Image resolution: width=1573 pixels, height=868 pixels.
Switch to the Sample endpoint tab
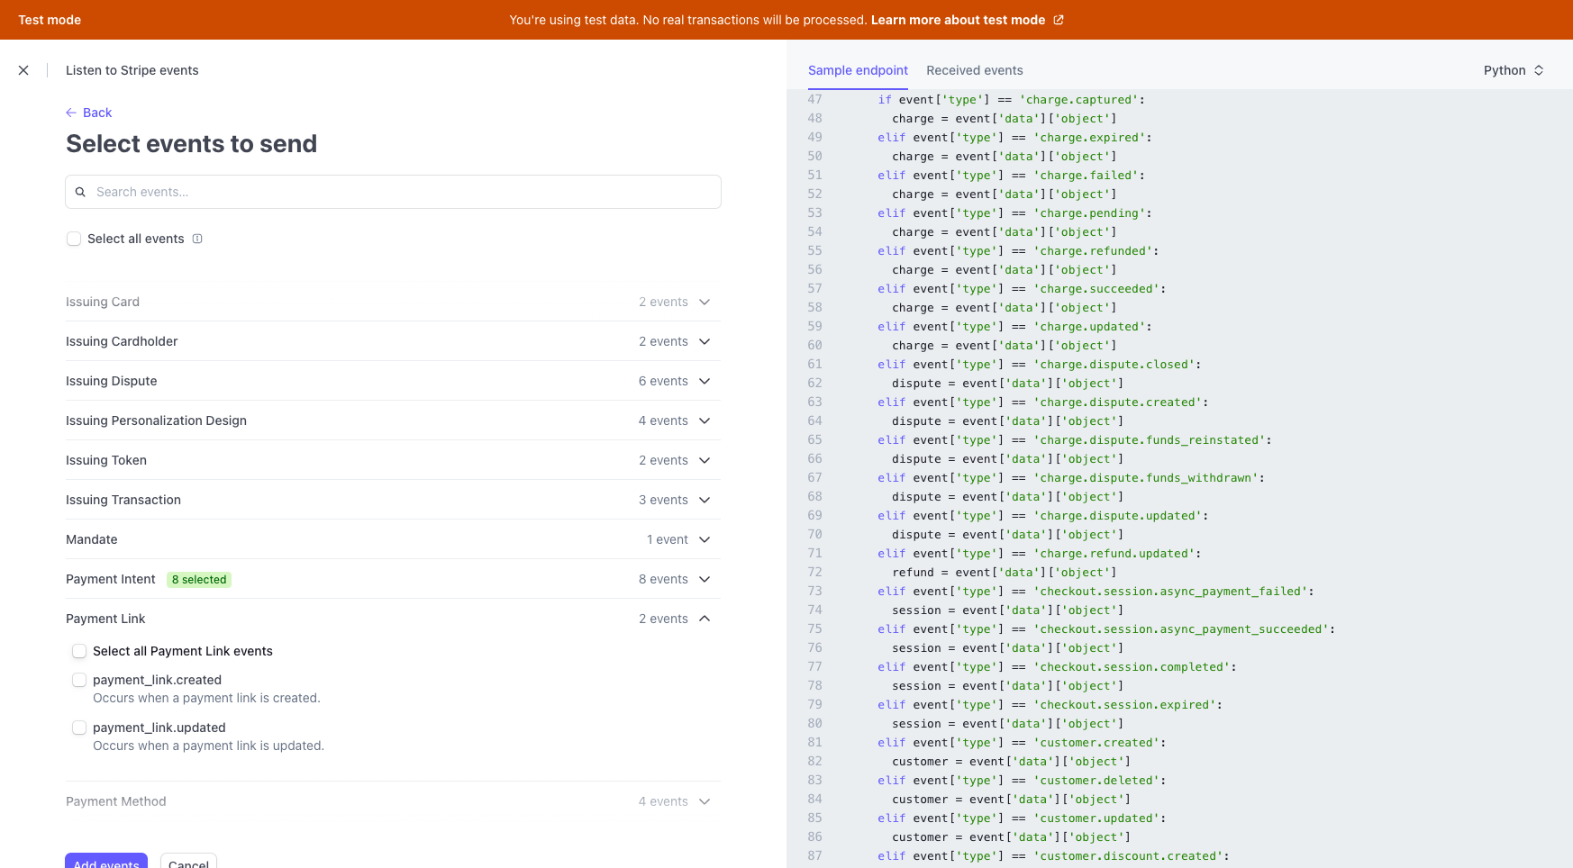[858, 70]
